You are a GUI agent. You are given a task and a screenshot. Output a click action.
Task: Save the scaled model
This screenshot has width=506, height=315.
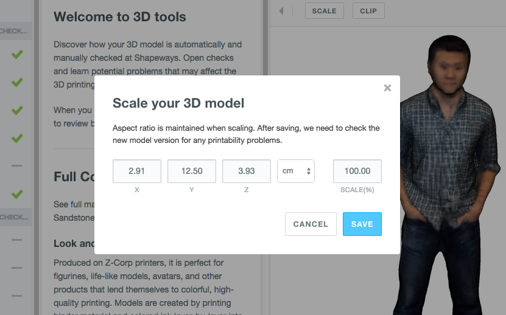click(362, 224)
